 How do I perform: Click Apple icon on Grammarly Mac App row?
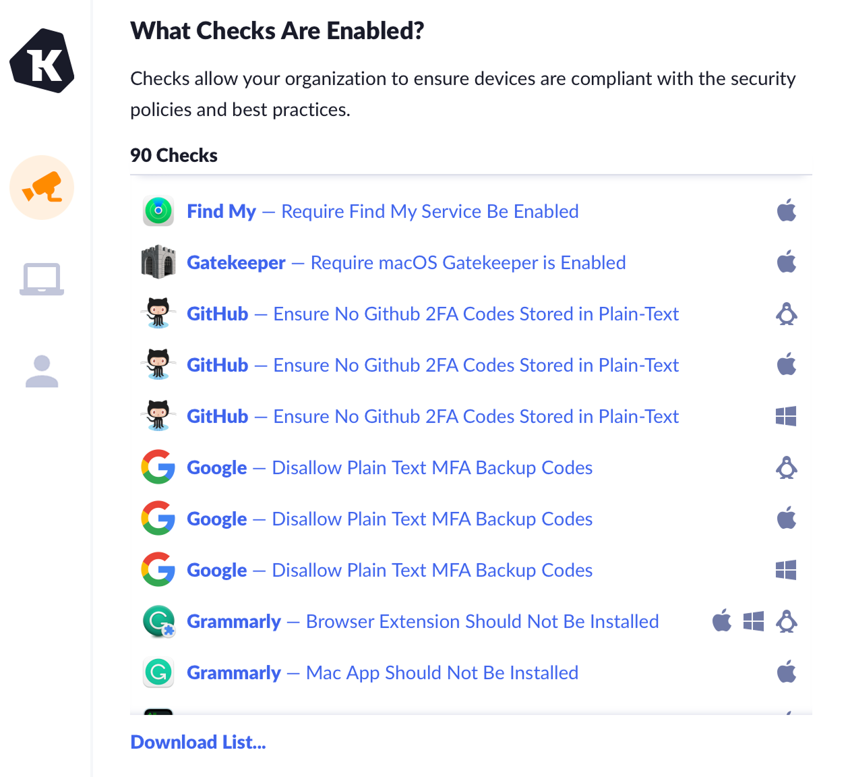pos(786,672)
